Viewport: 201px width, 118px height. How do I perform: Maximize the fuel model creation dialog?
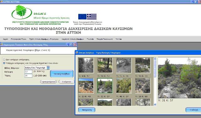click(x=71, y=44)
